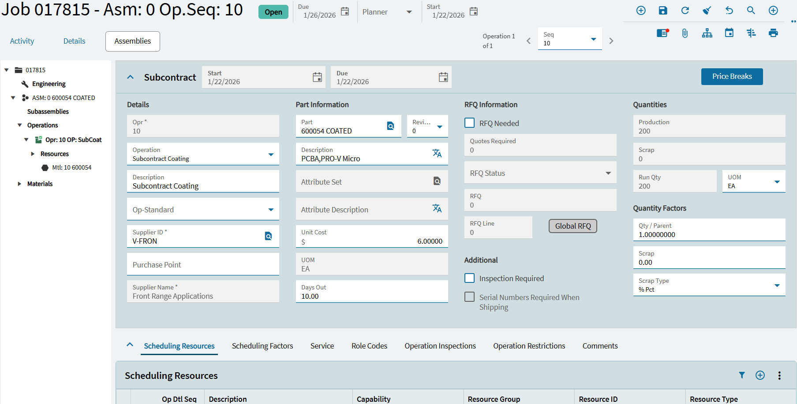
Task: Click the Purchase Point input field
Action: tap(203, 264)
